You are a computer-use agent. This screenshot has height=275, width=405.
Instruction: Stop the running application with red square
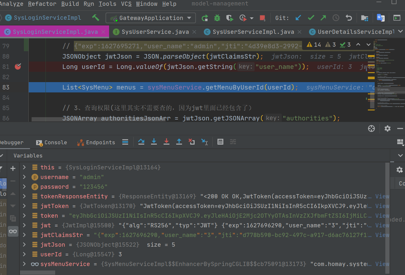(262, 18)
